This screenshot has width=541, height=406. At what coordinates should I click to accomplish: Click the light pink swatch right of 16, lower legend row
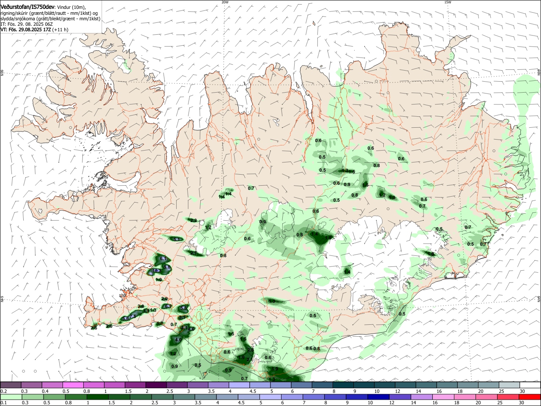443,397
